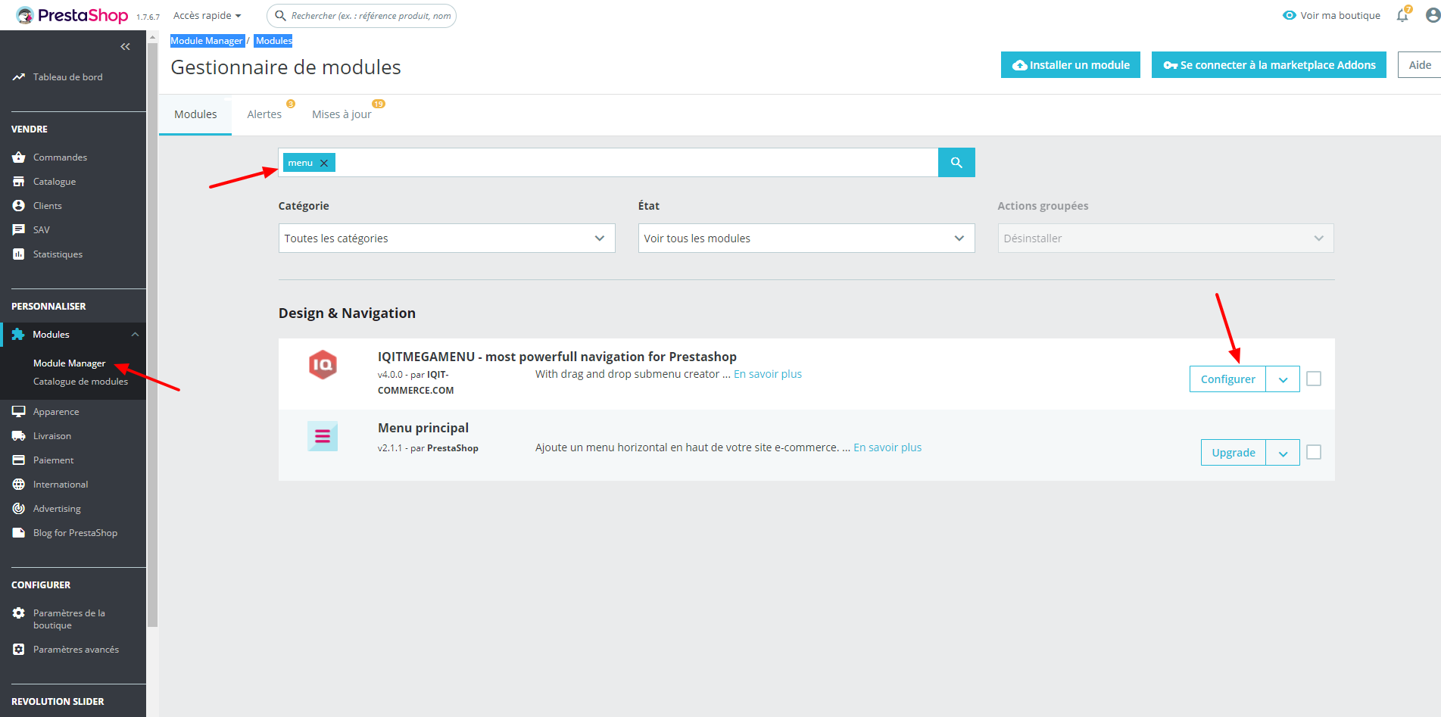Open notifications bell icon
The image size is (1441, 717).
click(x=1402, y=15)
